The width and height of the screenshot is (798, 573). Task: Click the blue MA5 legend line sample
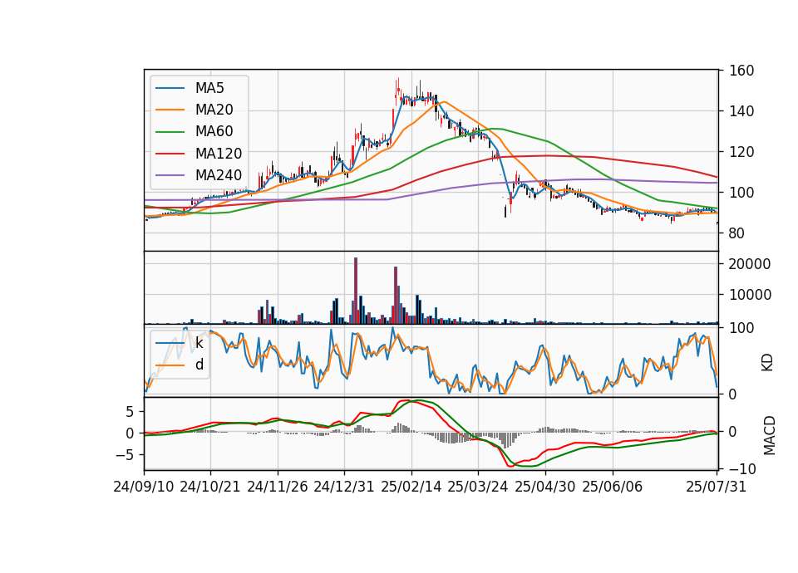(170, 88)
